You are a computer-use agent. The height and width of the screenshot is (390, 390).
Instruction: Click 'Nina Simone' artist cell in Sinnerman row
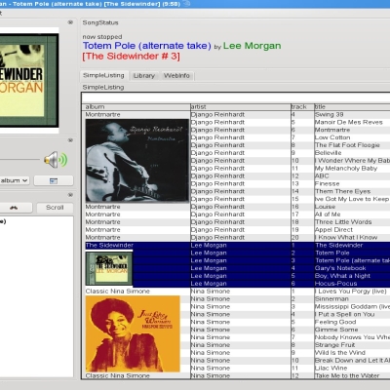pyautogui.click(x=211, y=299)
